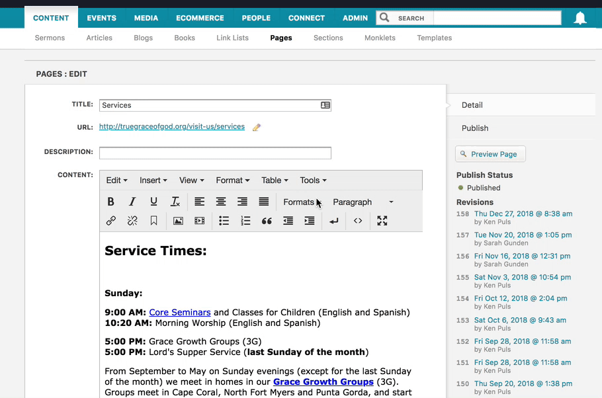Increase indent of paragraph

tap(310, 221)
